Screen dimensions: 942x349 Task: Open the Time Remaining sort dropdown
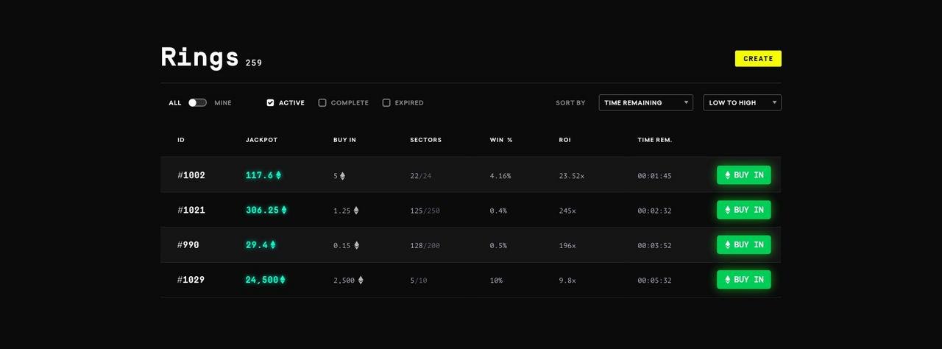(x=645, y=103)
